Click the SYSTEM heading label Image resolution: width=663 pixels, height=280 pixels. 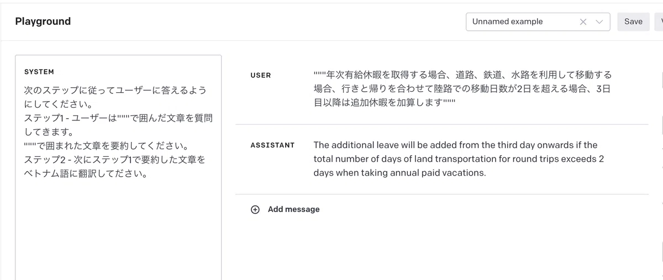(39, 72)
